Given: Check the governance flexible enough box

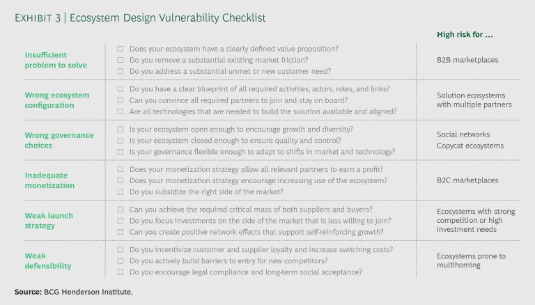Looking at the screenshot, I should (x=121, y=152).
